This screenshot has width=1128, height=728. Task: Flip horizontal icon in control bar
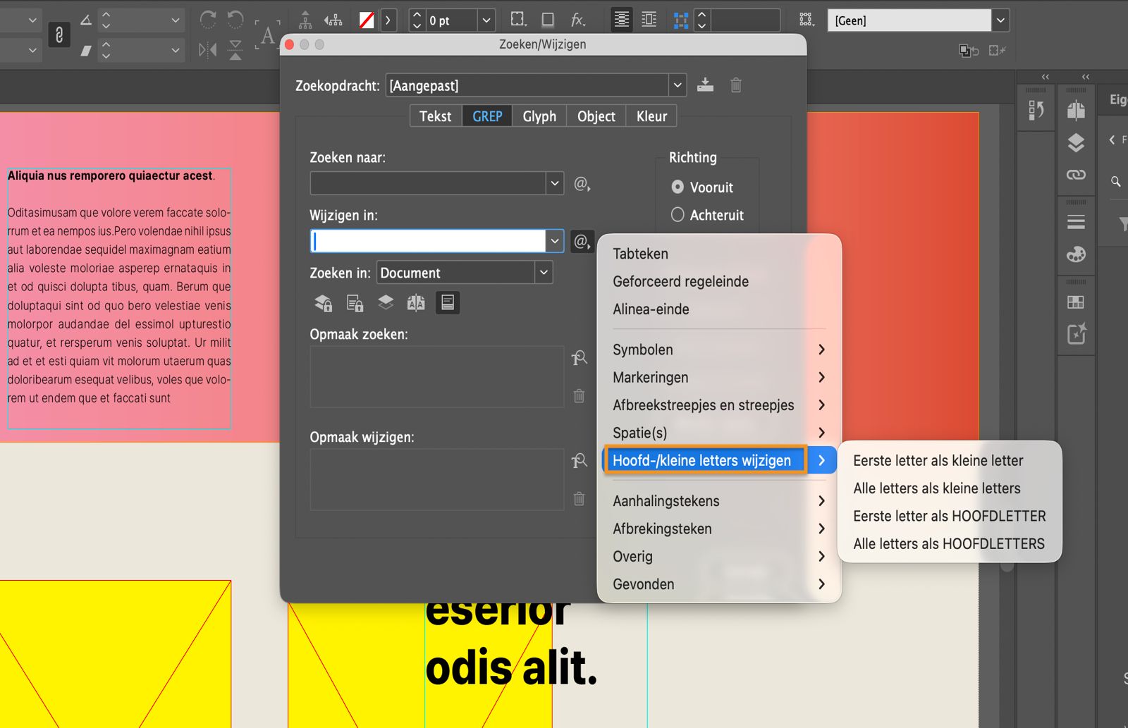pos(208,49)
